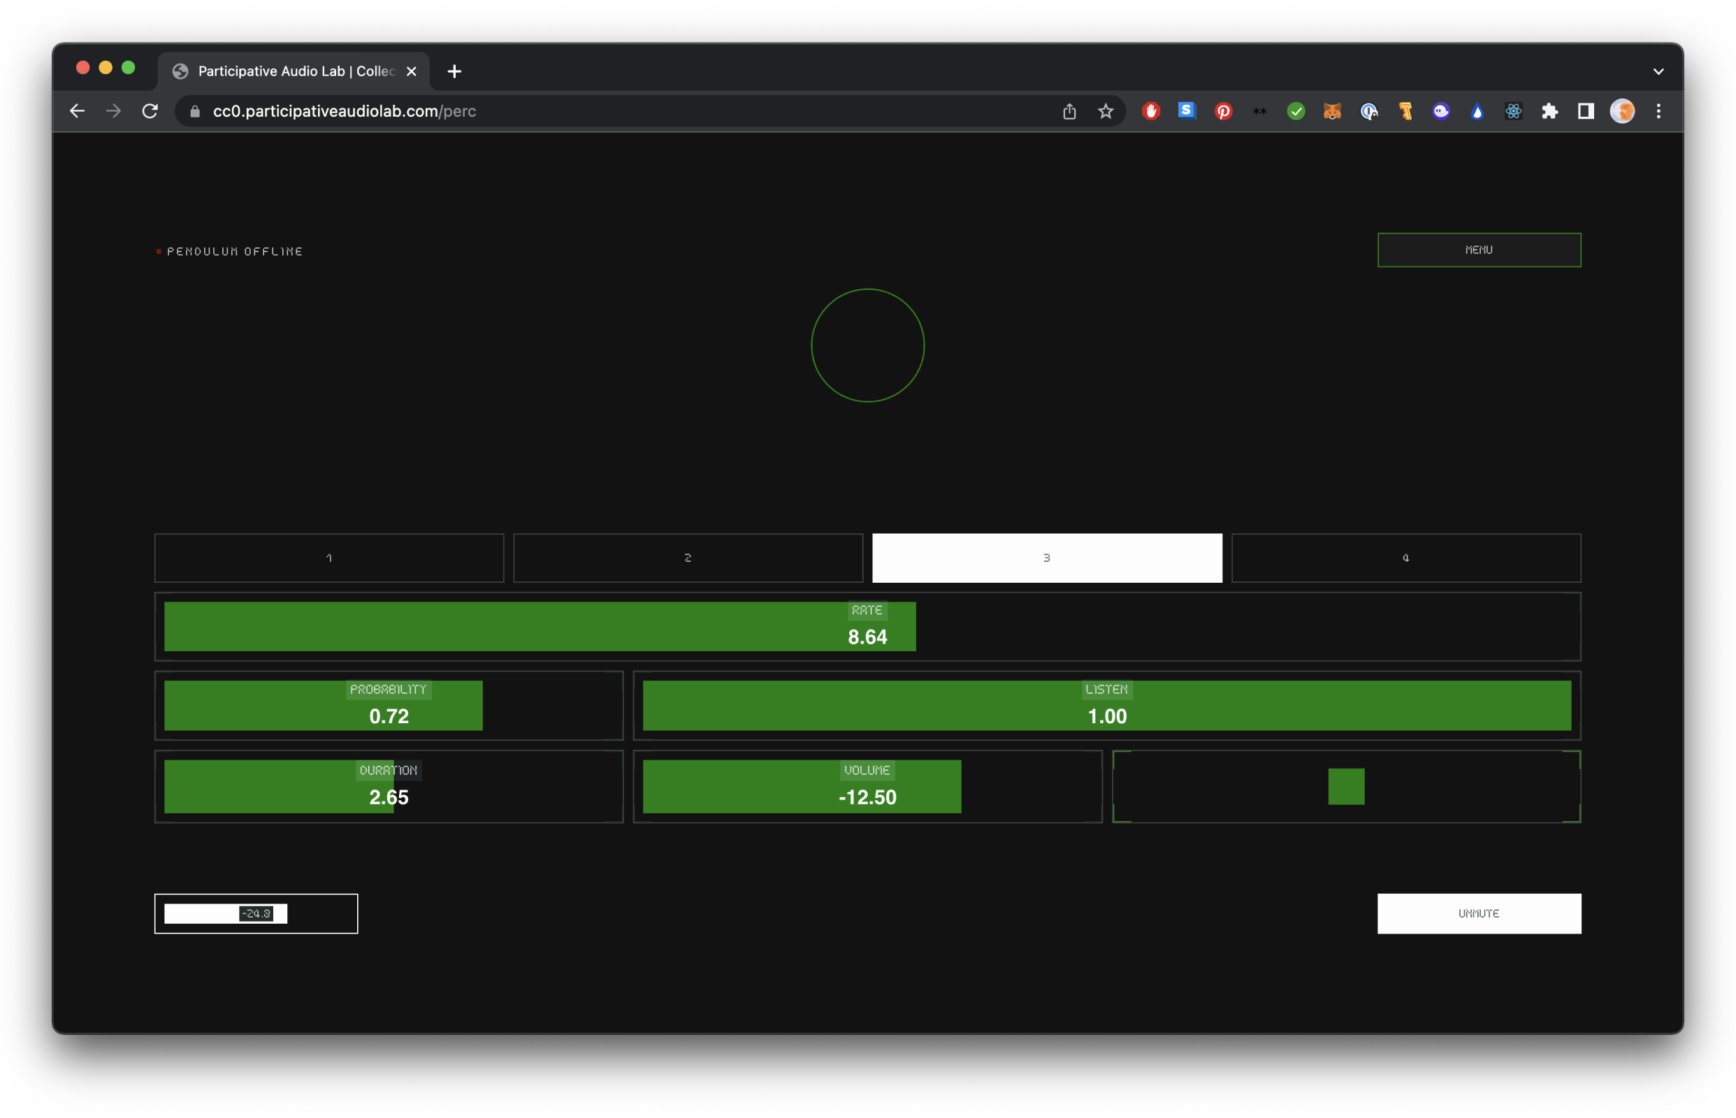1736x1118 pixels.
Task: Open a new browser tab
Action: (x=454, y=71)
